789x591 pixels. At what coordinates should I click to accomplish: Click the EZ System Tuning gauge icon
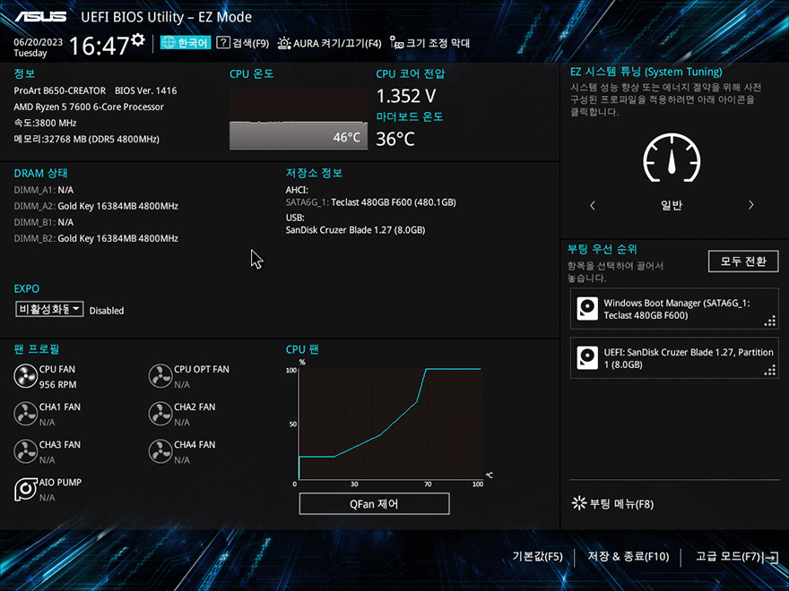[672, 158]
